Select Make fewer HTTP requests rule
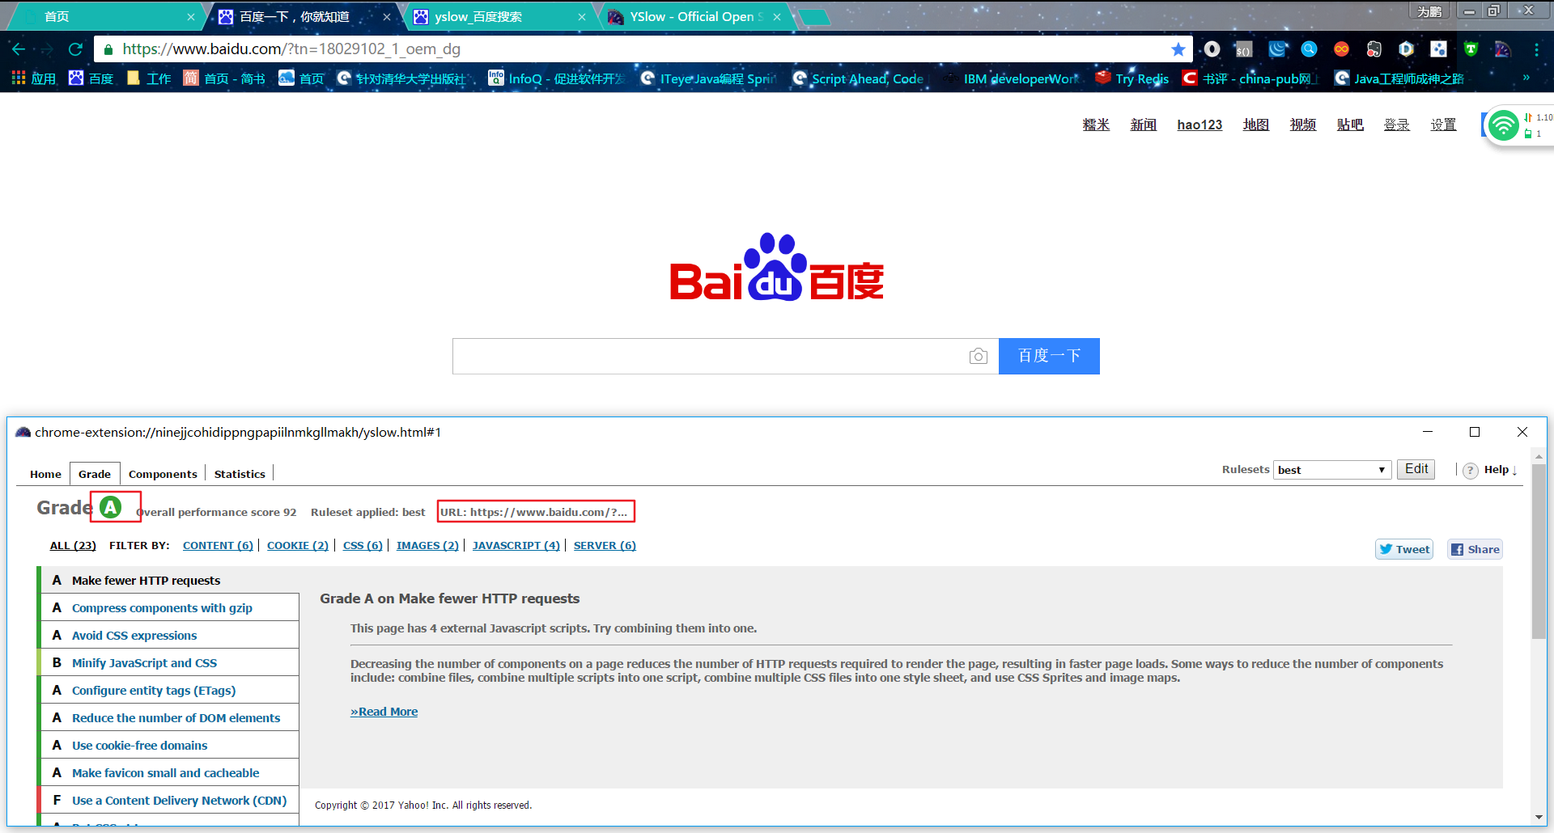The height and width of the screenshot is (833, 1554). 169,580
